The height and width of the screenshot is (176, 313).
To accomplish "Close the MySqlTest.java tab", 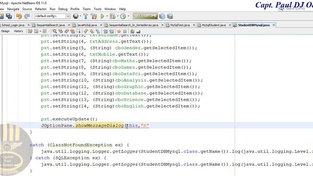I will pos(194,25).
